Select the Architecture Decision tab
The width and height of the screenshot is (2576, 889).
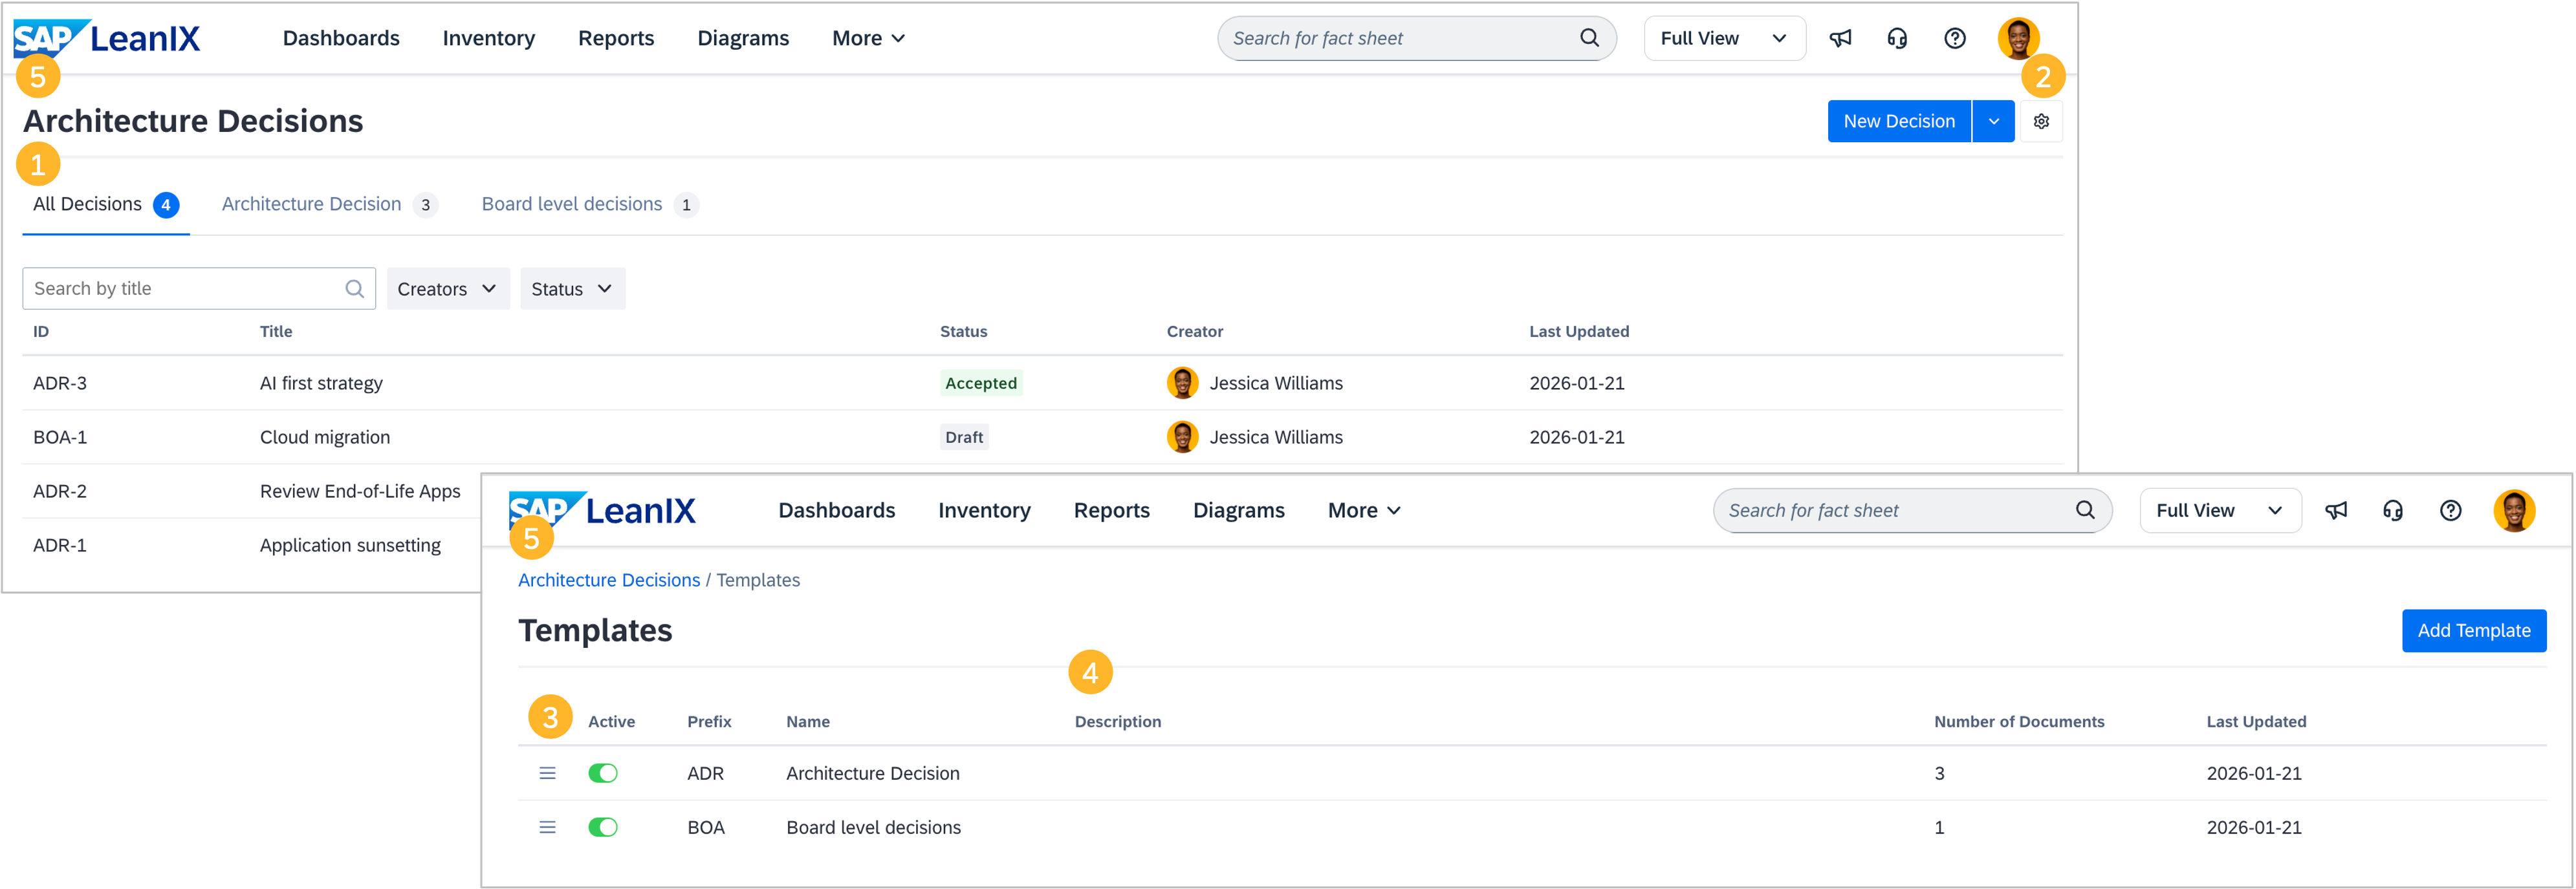tap(311, 204)
